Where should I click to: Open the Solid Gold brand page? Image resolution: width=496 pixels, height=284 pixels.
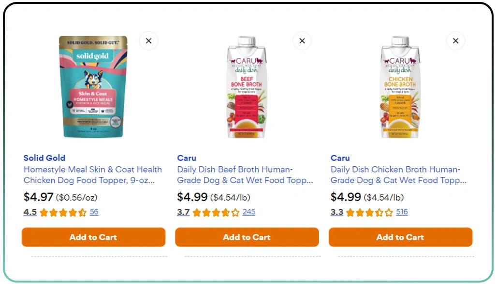pyautogui.click(x=44, y=158)
